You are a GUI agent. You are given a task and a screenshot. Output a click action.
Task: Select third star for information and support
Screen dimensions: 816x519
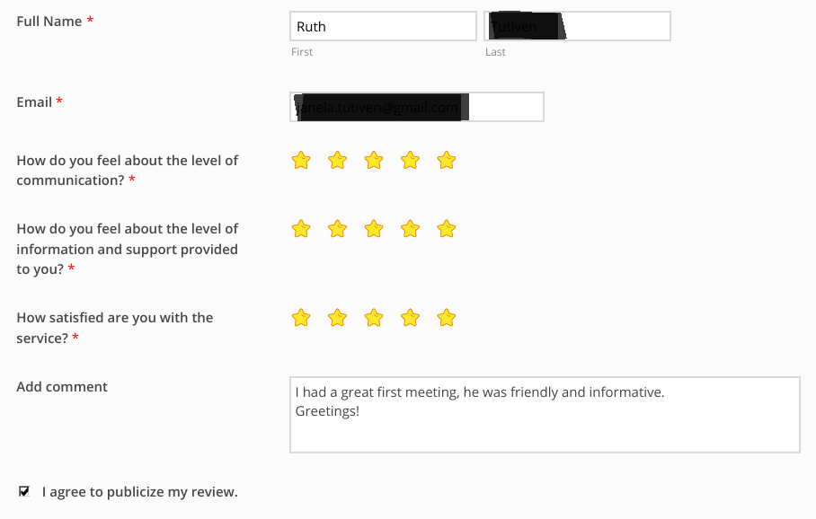pyautogui.click(x=374, y=229)
